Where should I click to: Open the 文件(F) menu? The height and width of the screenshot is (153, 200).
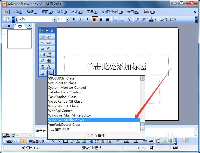tap(17, 12)
